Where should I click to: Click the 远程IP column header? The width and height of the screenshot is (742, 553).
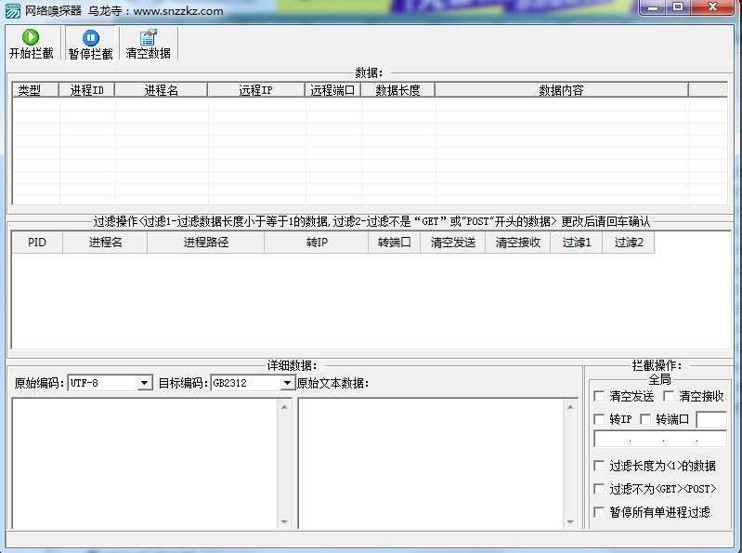coord(256,90)
